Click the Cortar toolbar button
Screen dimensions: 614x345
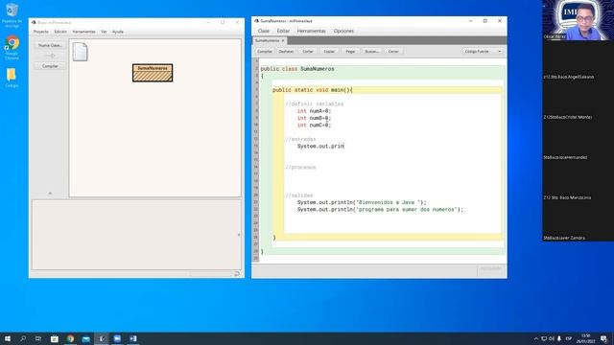click(308, 51)
